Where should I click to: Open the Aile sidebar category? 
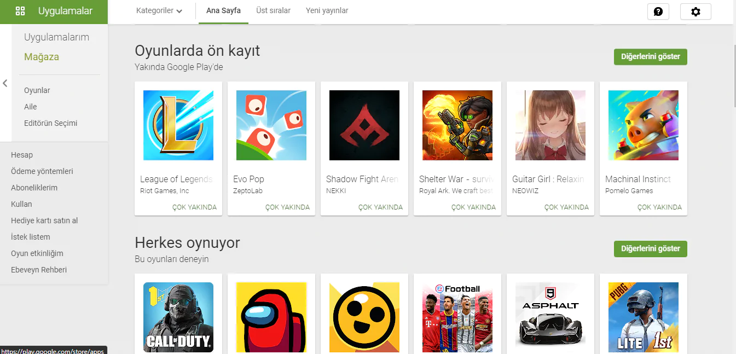point(31,107)
